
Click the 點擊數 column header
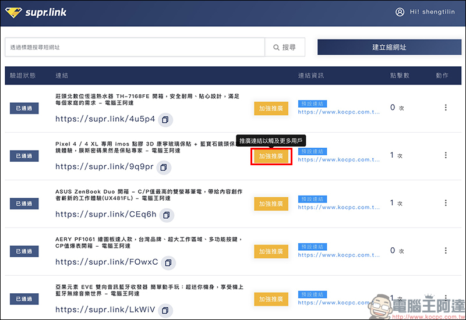coord(400,76)
